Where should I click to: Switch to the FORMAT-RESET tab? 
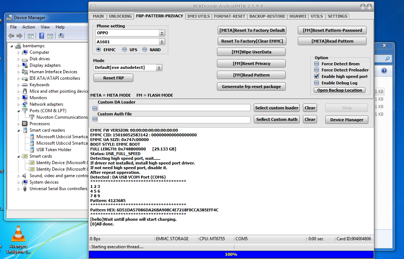(229, 16)
